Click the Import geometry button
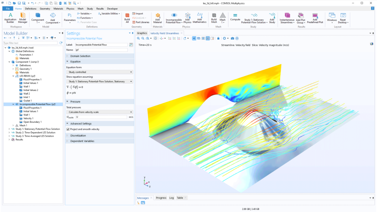Screen dimensions: 377x212 138,14
